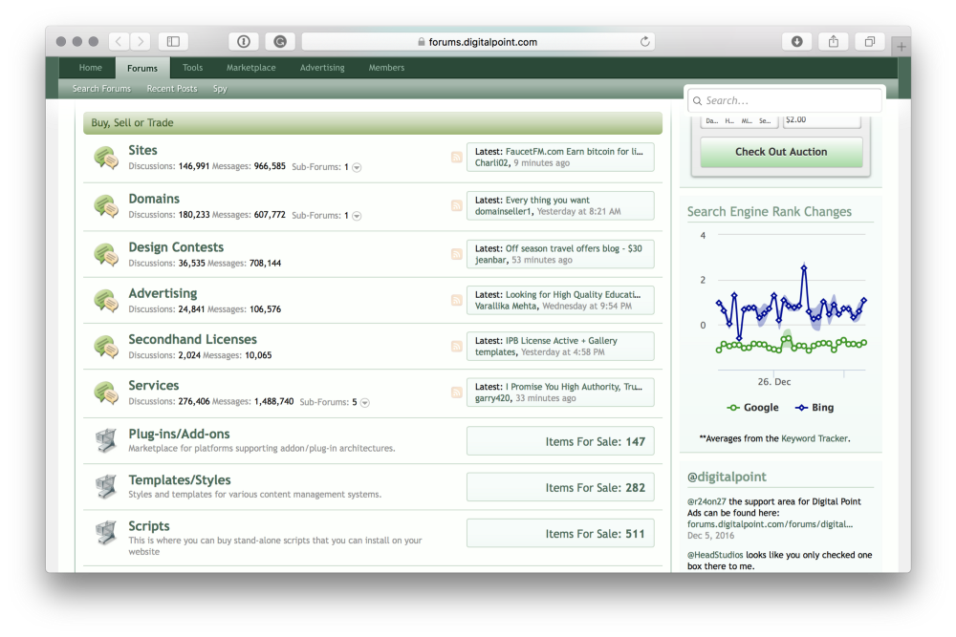Toggle the Google series in the chart legend
Viewport: 956px width, 637px height.
753,408
